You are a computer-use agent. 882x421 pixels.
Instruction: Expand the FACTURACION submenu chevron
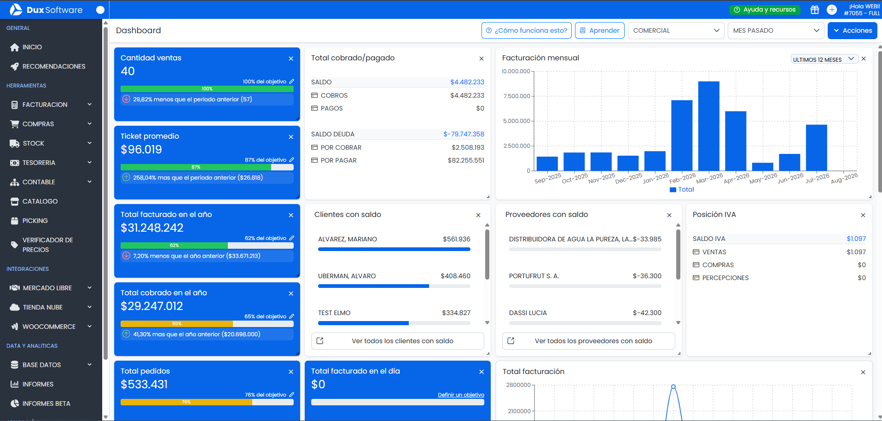click(x=90, y=105)
